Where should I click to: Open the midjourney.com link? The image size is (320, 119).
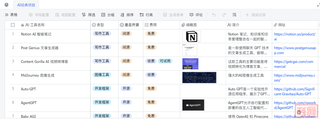[295, 78]
